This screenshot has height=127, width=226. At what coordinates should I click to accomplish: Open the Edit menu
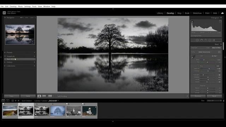7,6
